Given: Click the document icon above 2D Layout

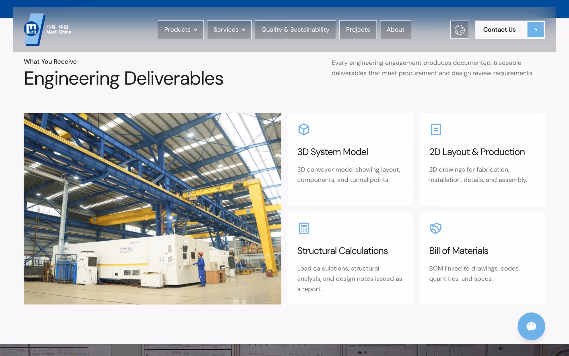Looking at the screenshot, I should click(x=436, y=129).
